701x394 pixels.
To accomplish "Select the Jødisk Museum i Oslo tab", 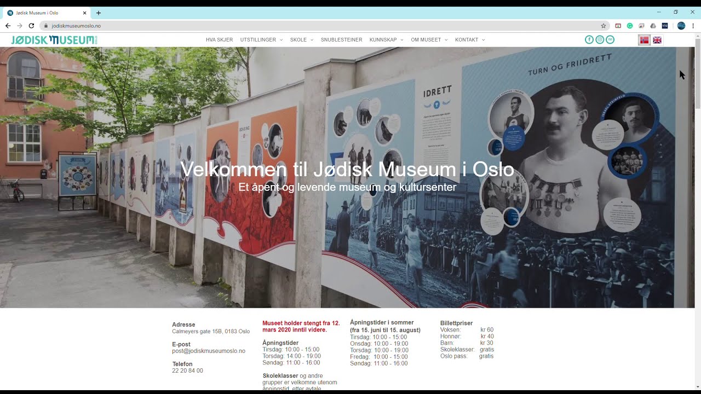I will (46, 13).
